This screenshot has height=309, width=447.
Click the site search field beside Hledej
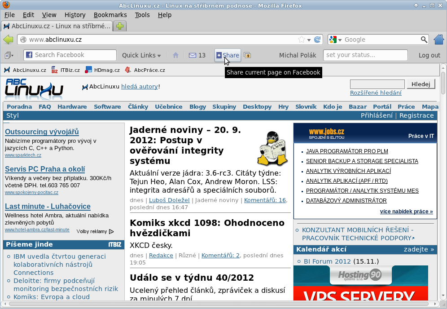click(x=377, y=84)
